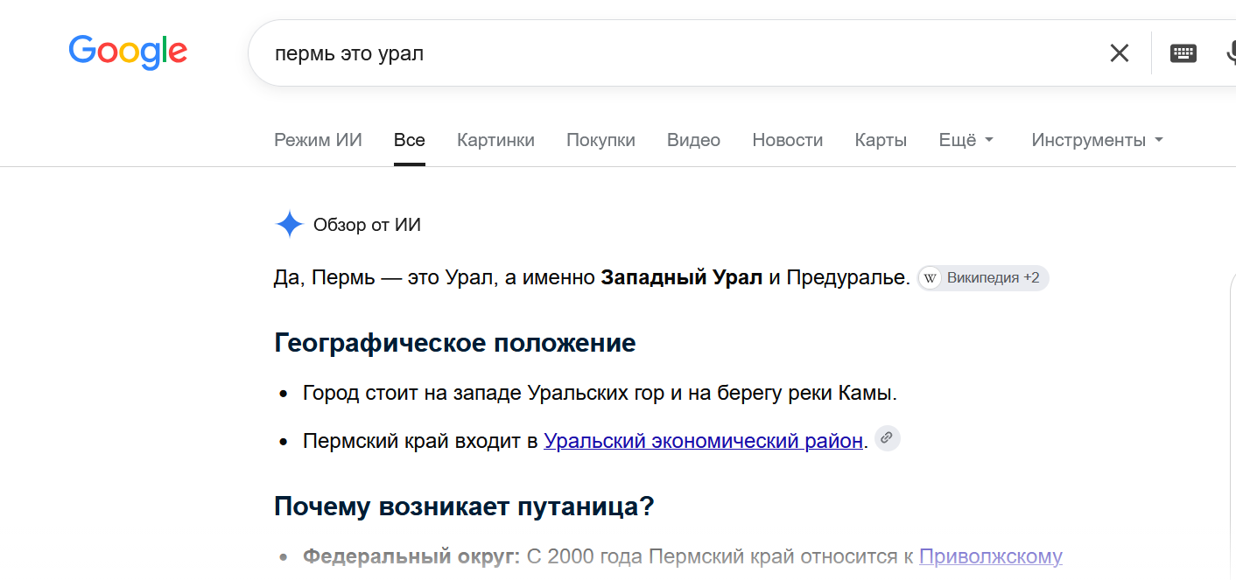The height and width of the screenshot is (580, 1236).
Task: Open the Википедия +2 sources chip
Action: click(983, 278)
